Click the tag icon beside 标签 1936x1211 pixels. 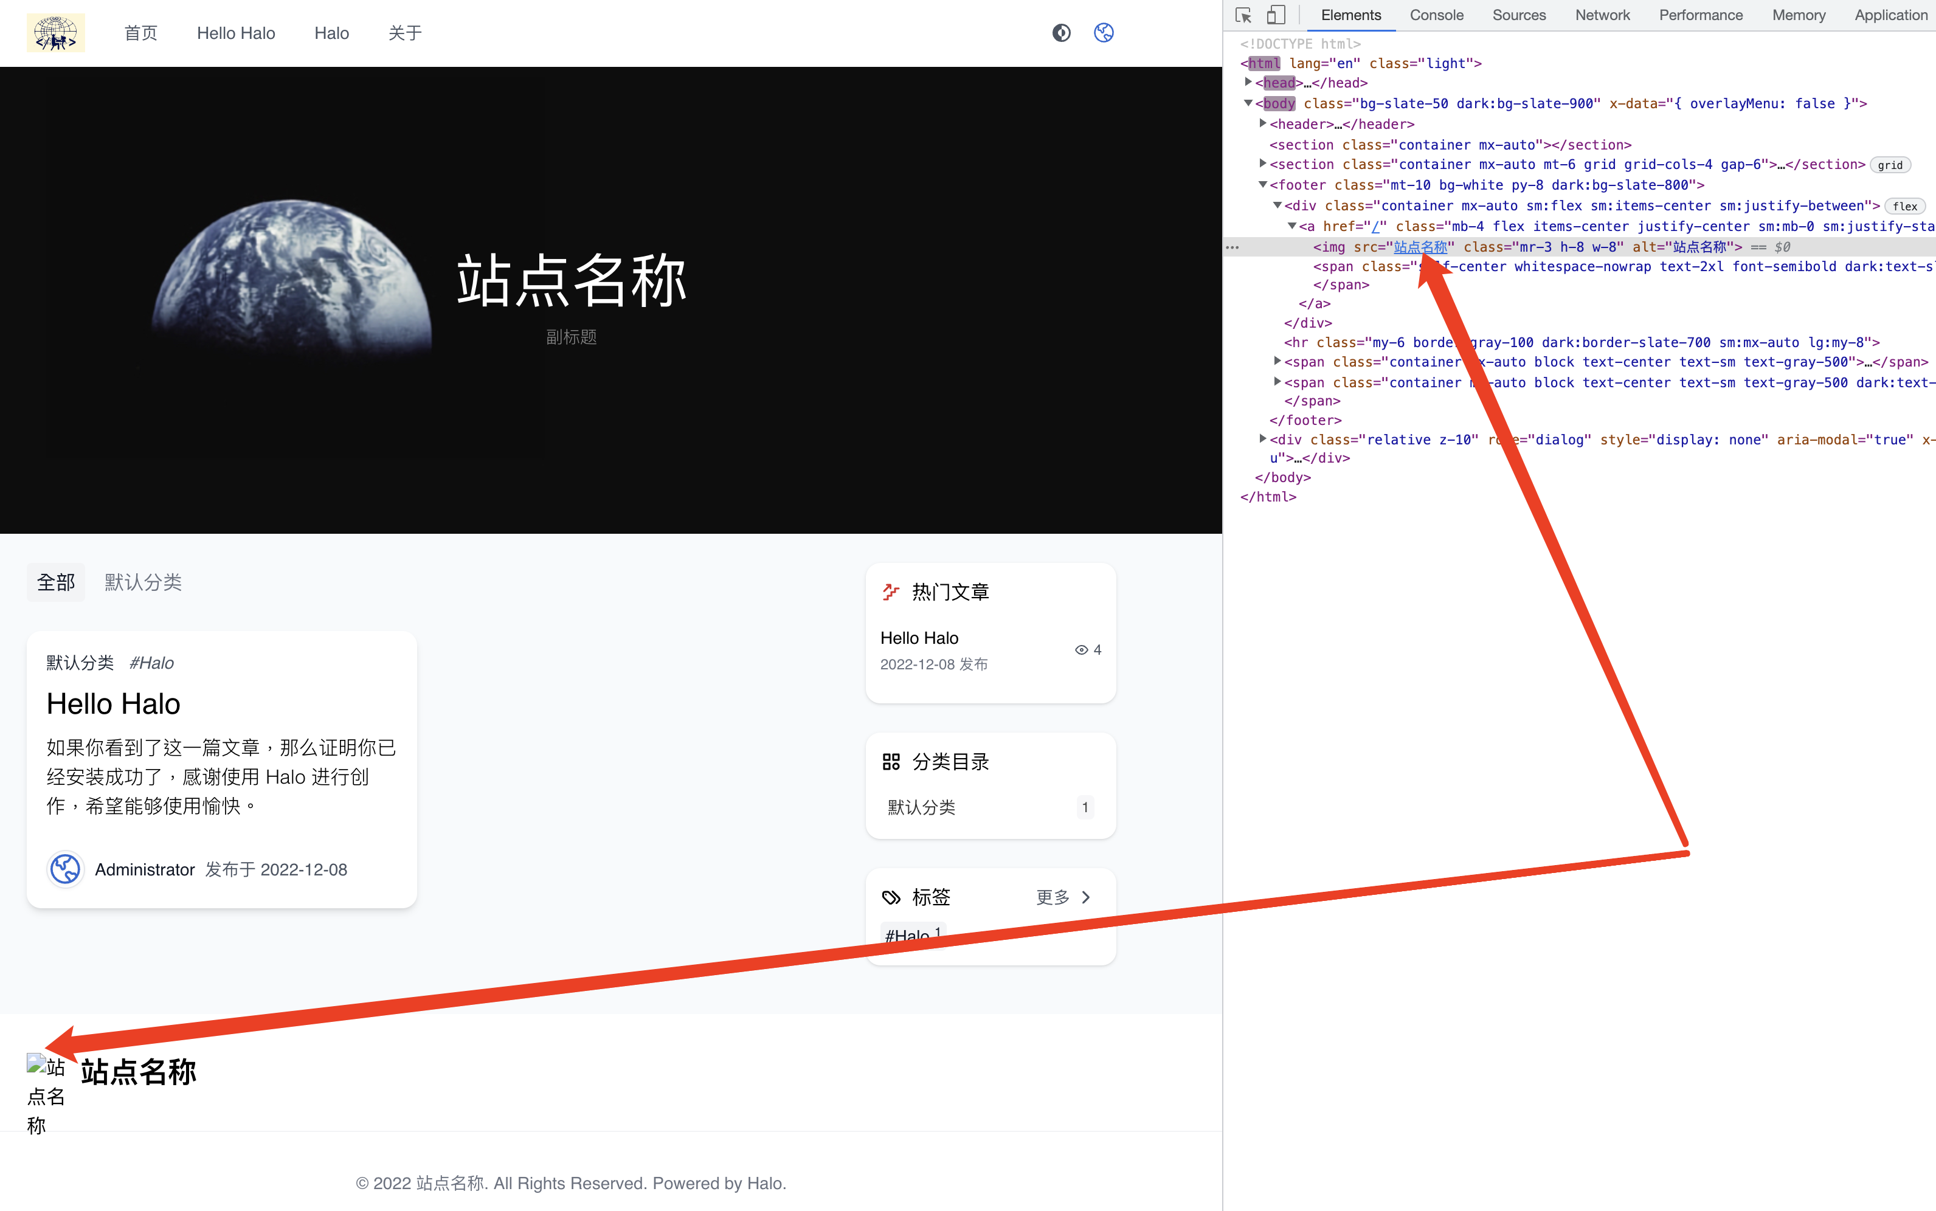(891, 897)
